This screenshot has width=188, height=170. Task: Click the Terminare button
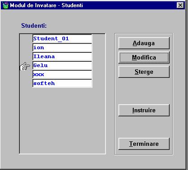click(144, 144)
